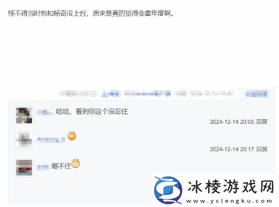Image resolution: width=279 pixels, height=207 pixels.
Task: Click the 2024-12-14 20:17 timestamp
Action: point(232,149)
